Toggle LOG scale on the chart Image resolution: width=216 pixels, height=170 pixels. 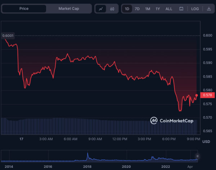click(x=195, y=9)
